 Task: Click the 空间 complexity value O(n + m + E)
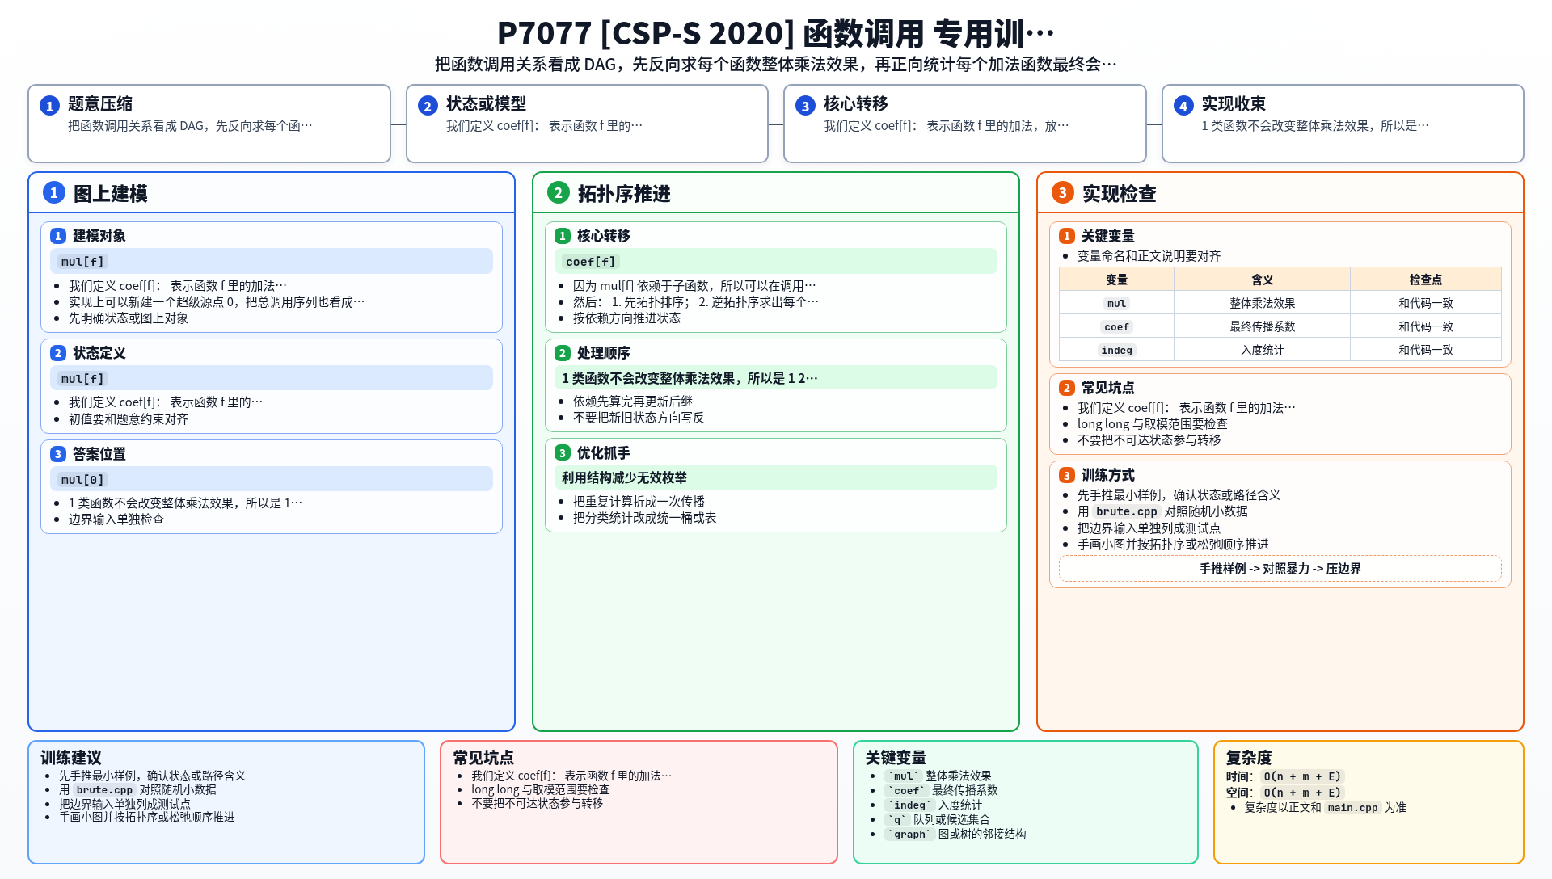(x=1302, y=793)
